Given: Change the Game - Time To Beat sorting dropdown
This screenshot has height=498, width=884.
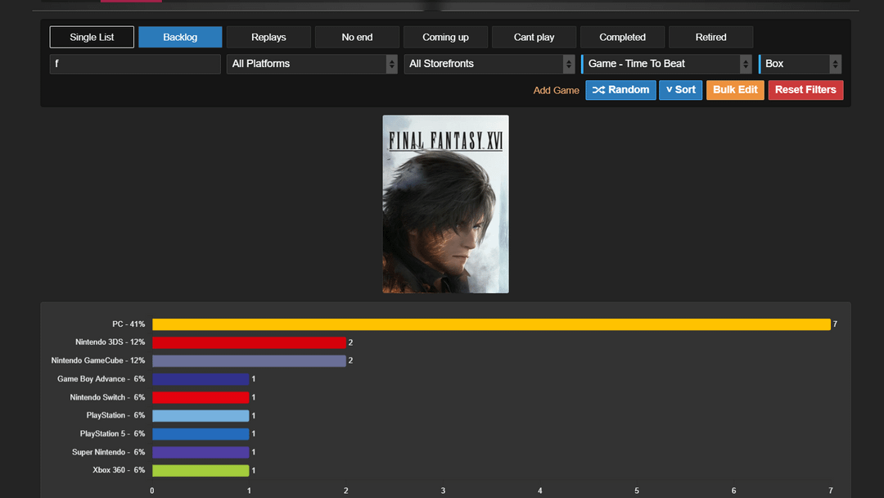Looking at the screenshot, I should (x=666, y=64).
